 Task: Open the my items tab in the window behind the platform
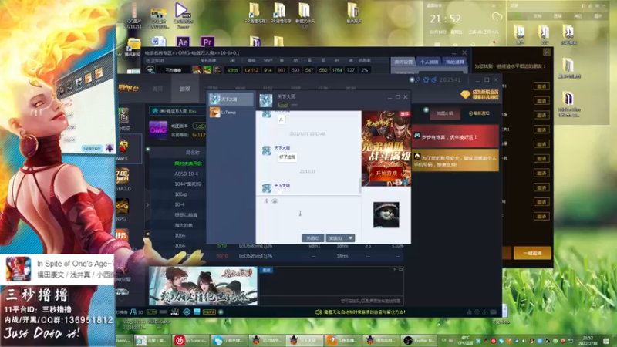[454, 62]
